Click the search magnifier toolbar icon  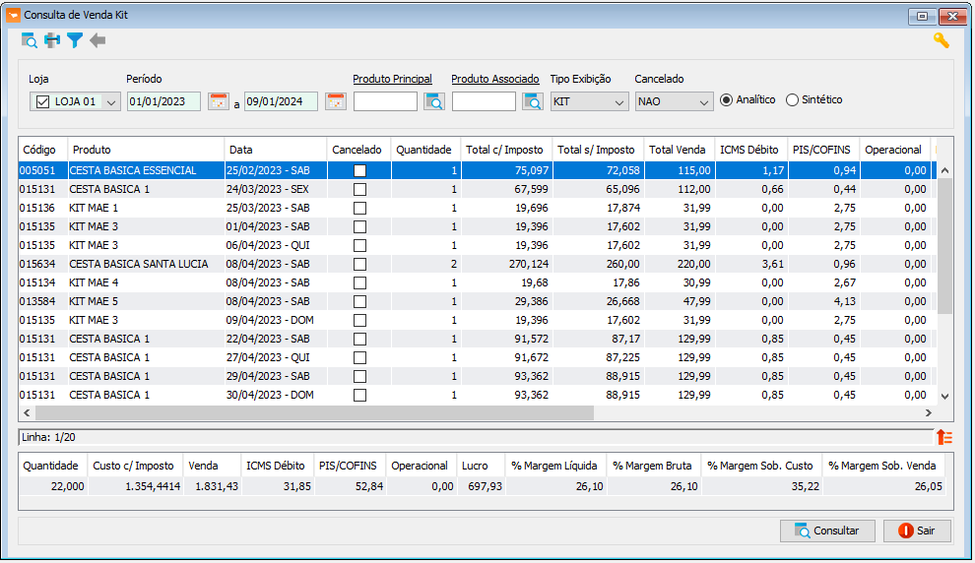29,41
